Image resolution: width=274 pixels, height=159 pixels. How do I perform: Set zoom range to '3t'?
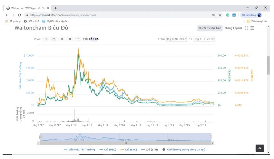(x=70, y=39)
